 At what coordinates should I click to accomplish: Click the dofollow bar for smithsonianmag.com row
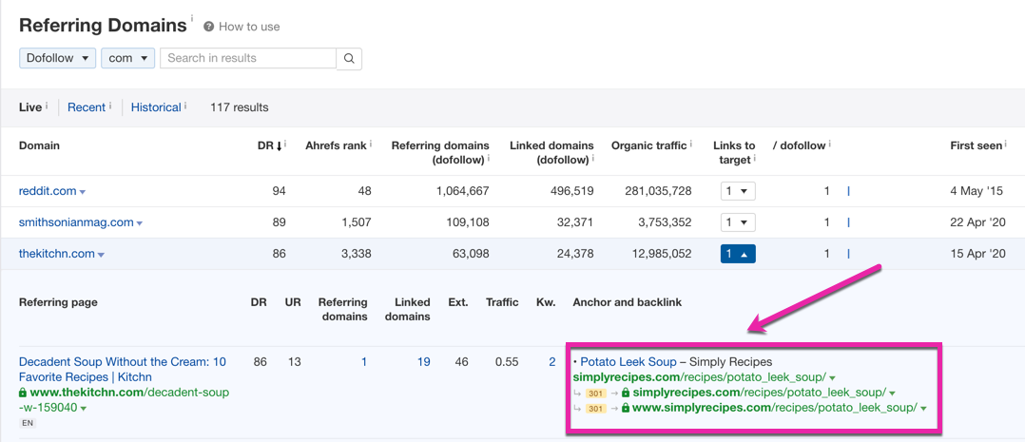[x=848, y=223]
